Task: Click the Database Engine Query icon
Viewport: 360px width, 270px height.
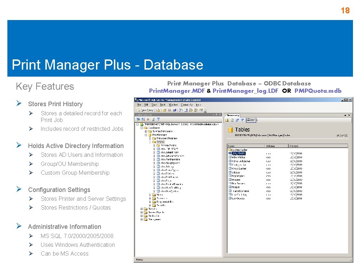Action: pyautogui.click(x=158, y=110)
